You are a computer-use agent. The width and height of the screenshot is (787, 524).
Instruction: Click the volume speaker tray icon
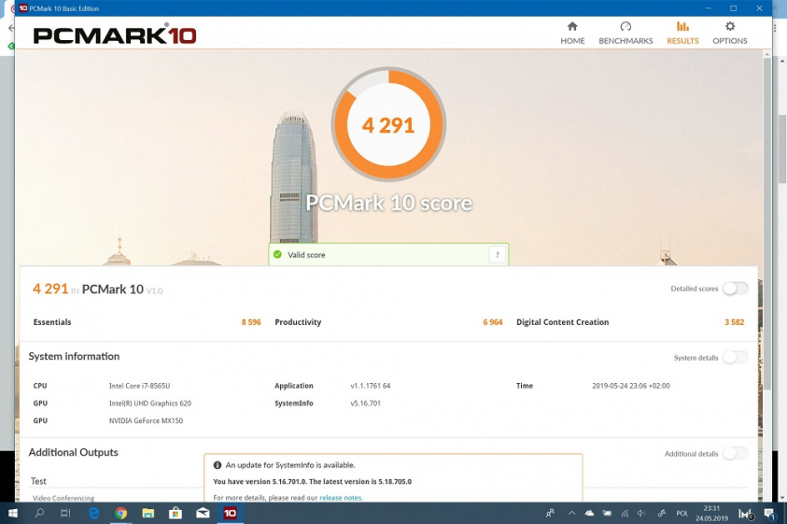641,513
